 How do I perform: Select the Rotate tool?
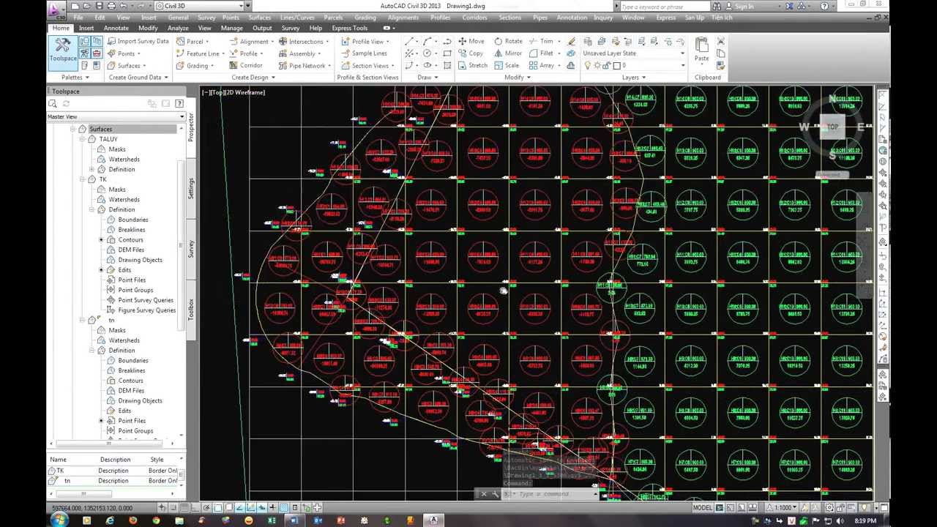point(509,42)
